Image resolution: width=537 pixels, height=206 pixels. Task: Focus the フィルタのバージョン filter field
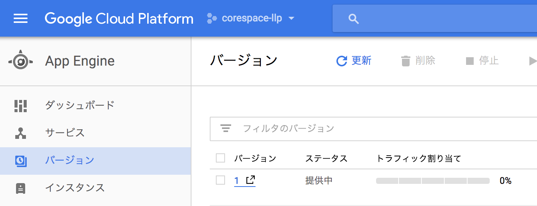click(373, 129)
